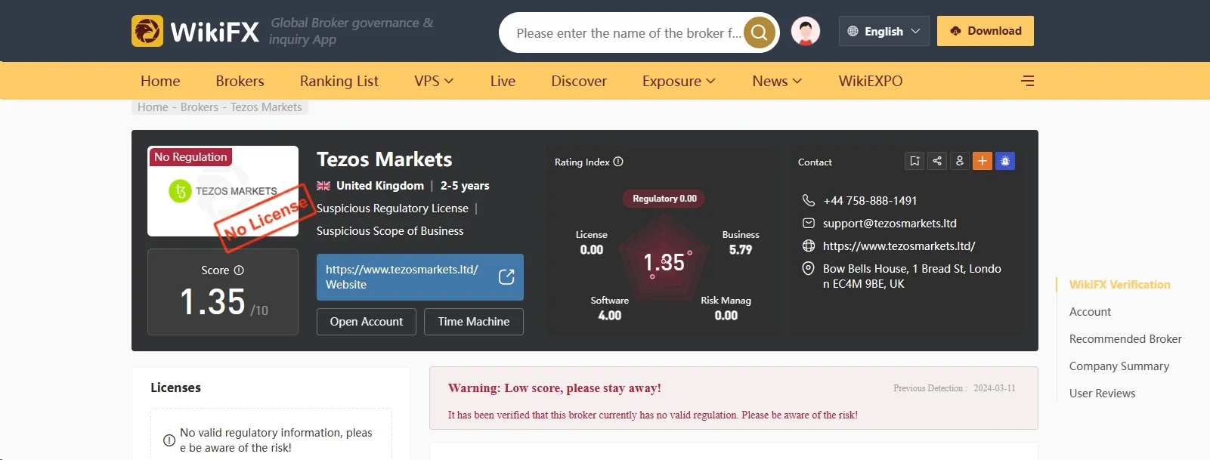The width and height of the screenshot is (1210, 460).
Task: Focus the broker name search field
Action: [x=627, y=32]
